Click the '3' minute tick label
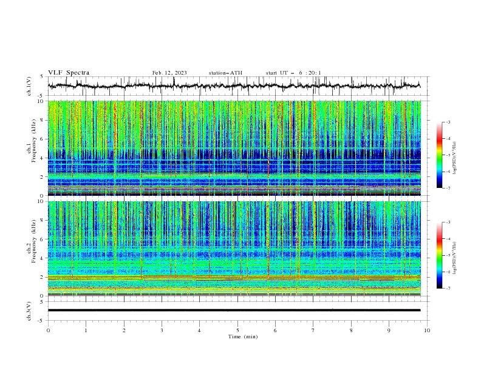The image size is (481, 371). click(162, 330)
